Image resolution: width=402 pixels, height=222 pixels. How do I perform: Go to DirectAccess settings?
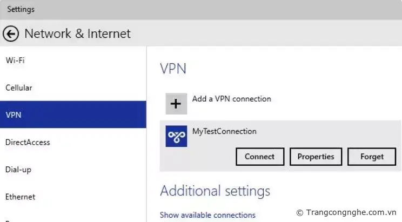point(28,143)
